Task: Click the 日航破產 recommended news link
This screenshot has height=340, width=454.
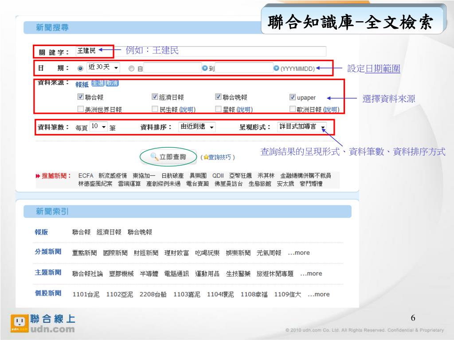Action: coord(172,176)
